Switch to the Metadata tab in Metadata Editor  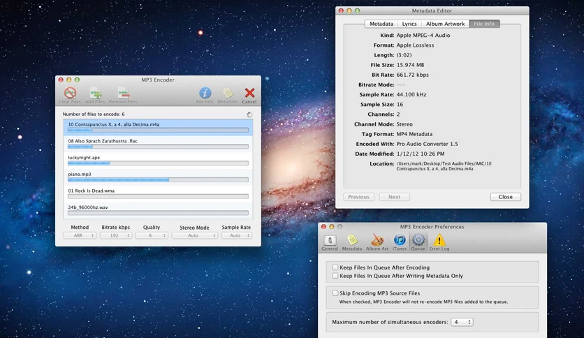click(x=381, y=24)
